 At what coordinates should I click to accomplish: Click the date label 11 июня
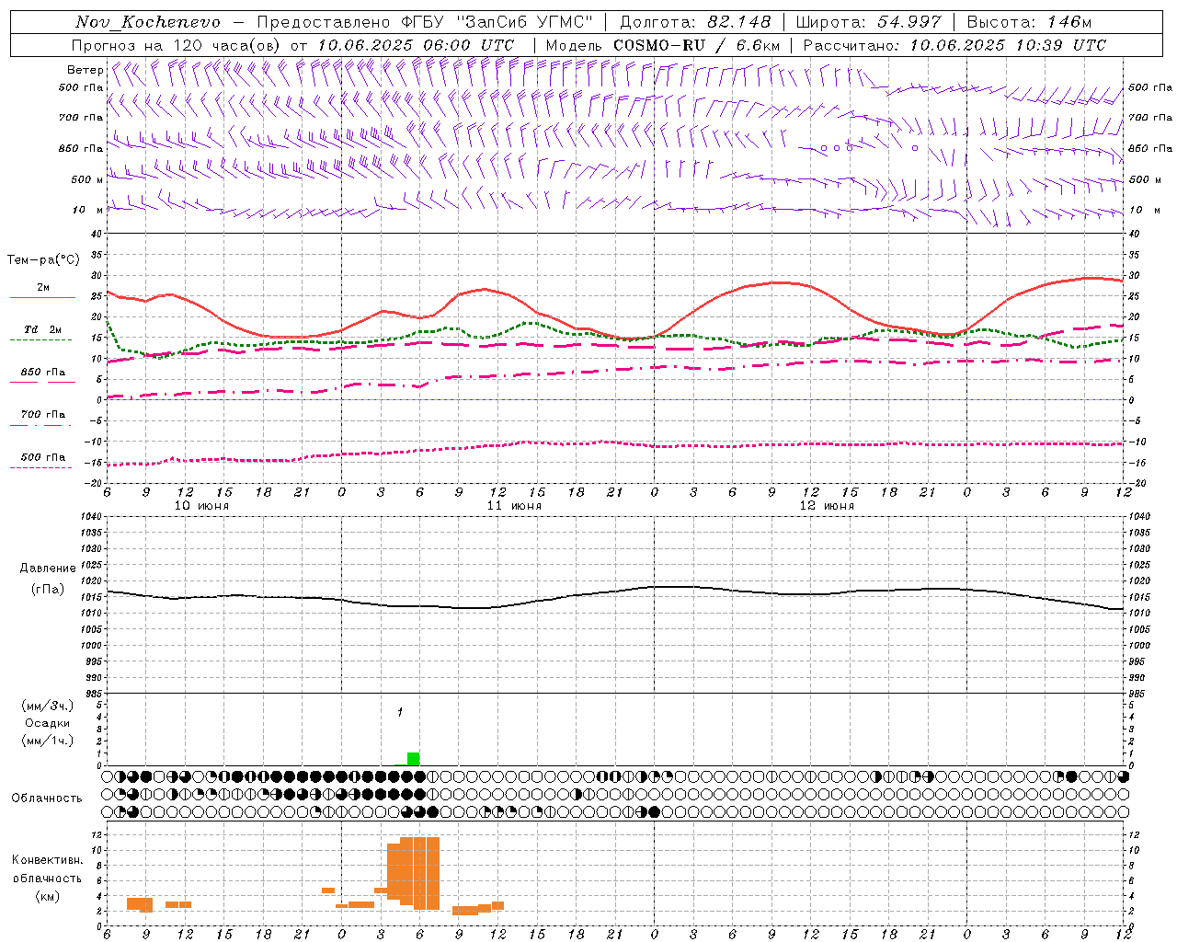(x=514, y=505)
